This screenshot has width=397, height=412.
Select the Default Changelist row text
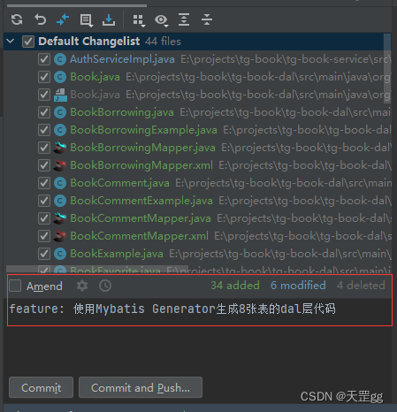pyautogui.click(x=89, y=42)
